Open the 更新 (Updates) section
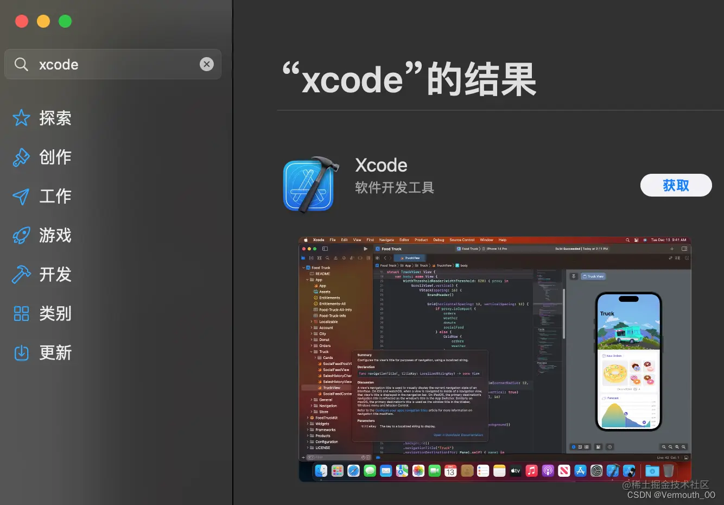The width and height of the screenshot is (724, 505). click(x=42, y=352)
